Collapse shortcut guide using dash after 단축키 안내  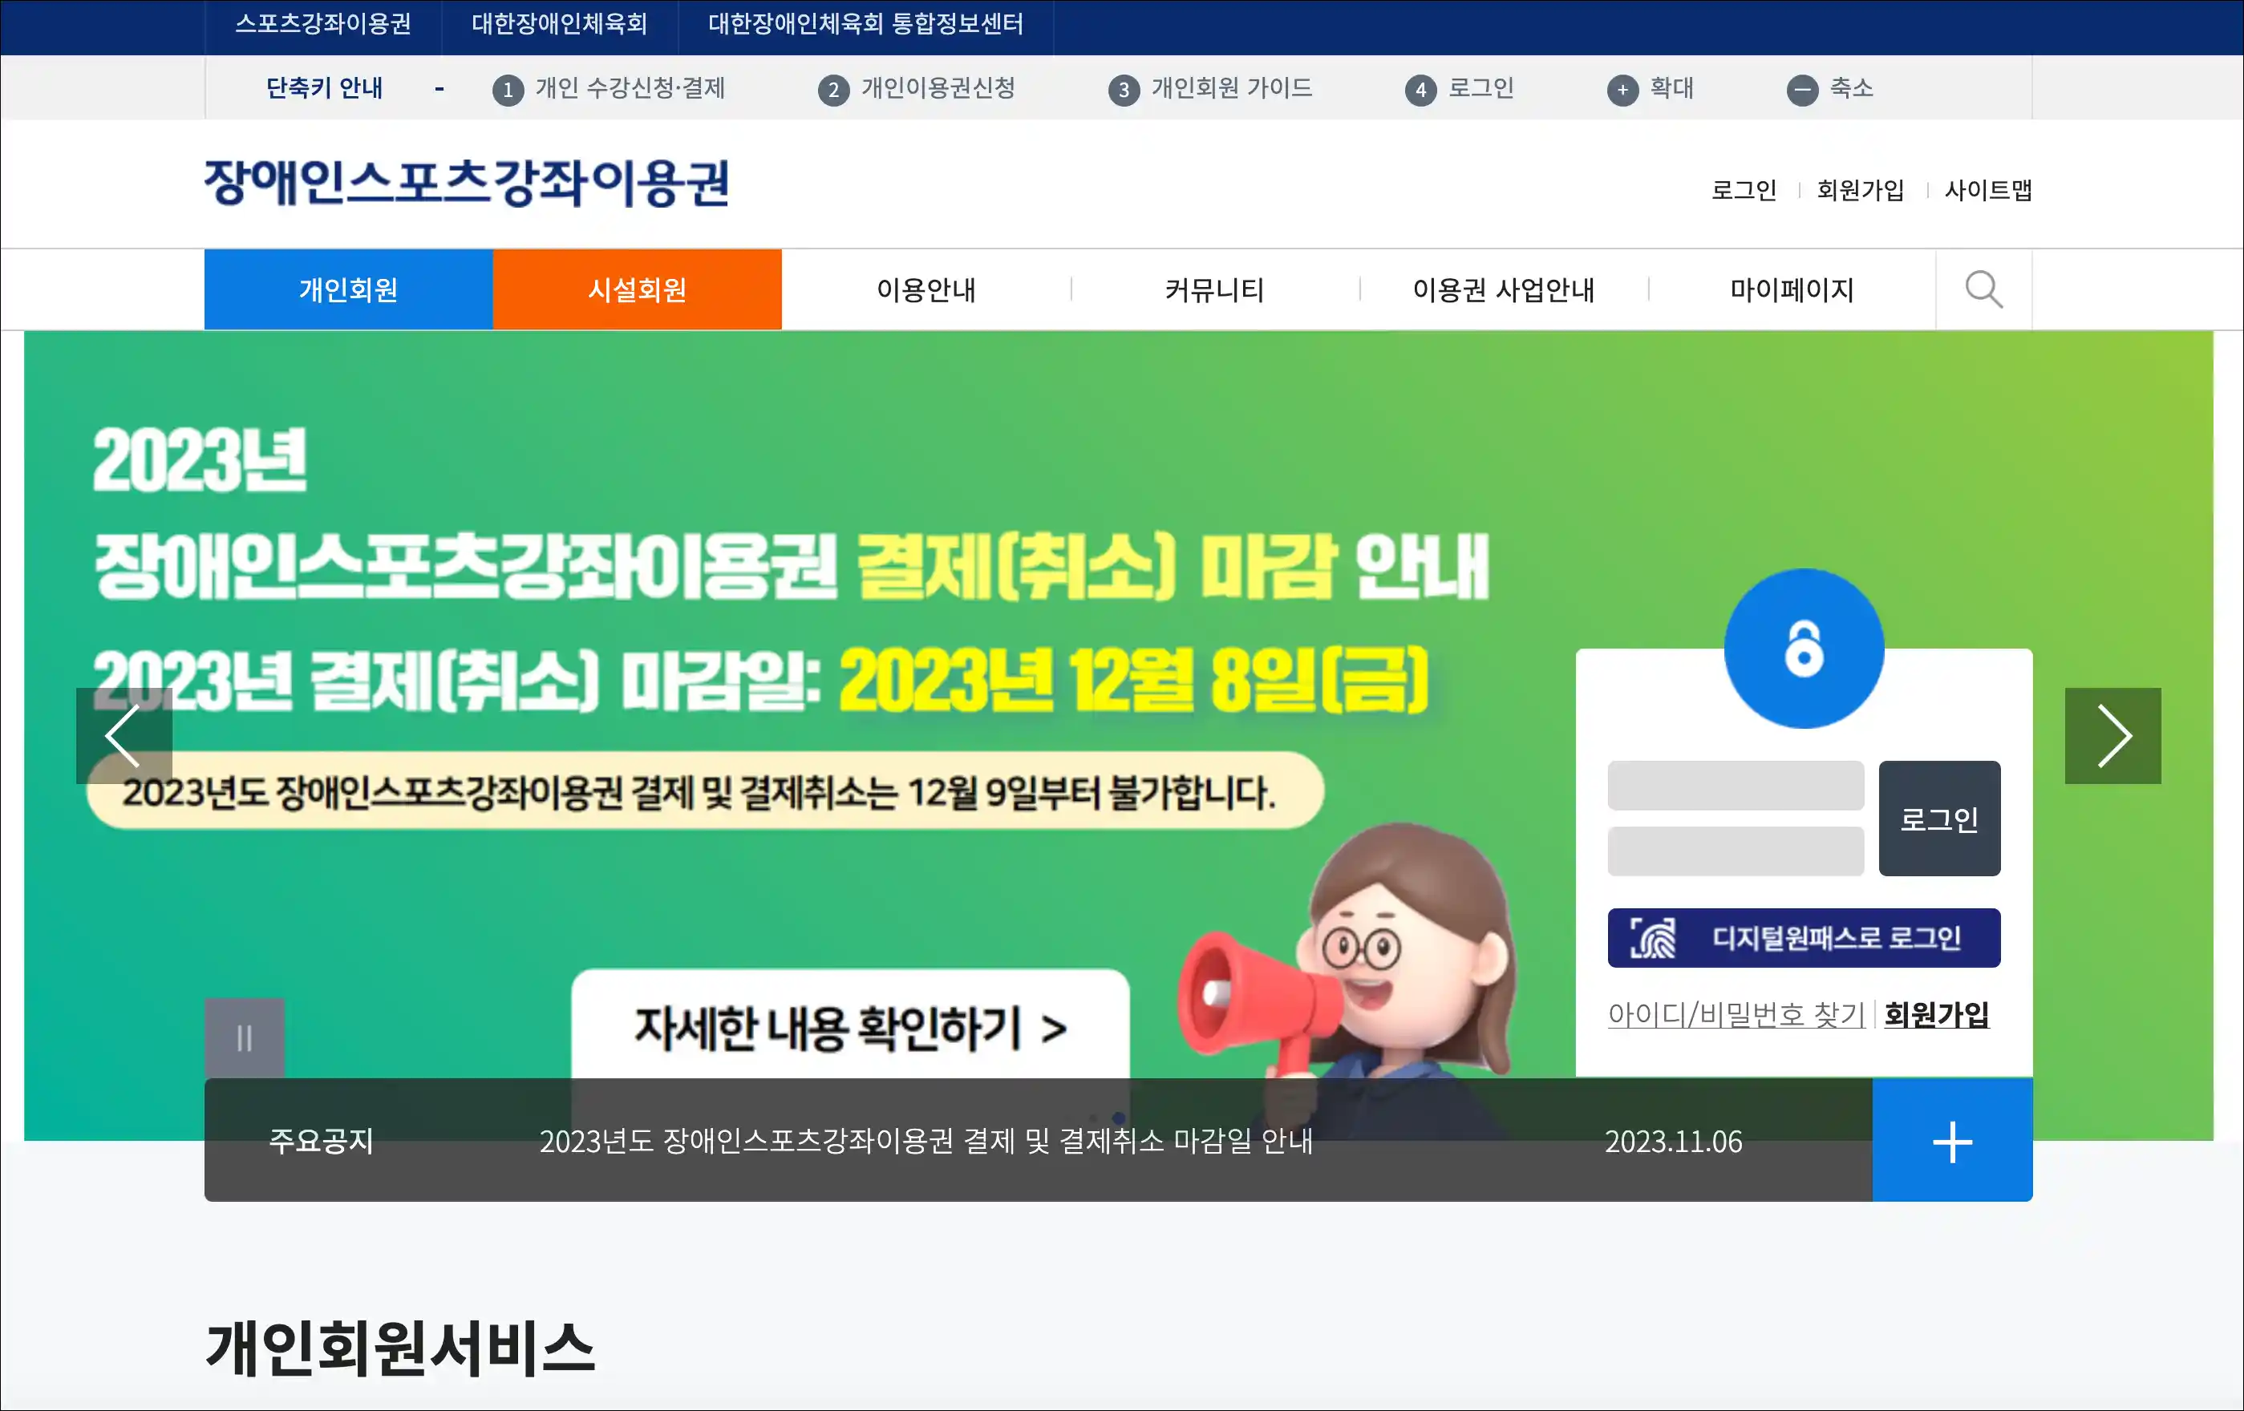(x=439, y=90)
